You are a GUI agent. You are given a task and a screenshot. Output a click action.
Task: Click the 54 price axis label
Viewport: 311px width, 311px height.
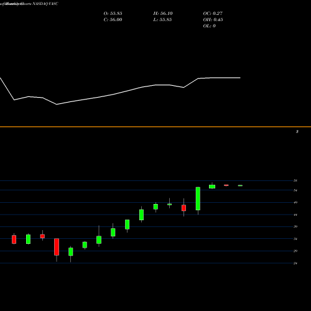(x=295, y=190)
